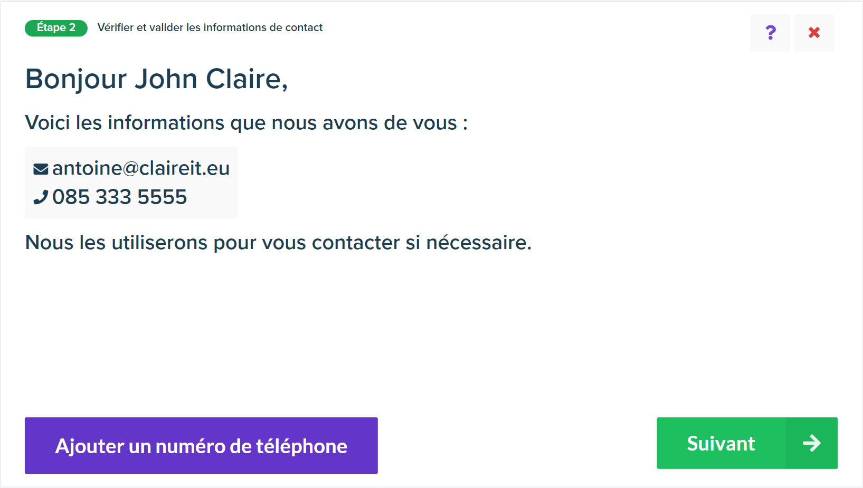Viewport: 863px width, 488px height.
Task: Click the word nécessaire in the last sentence
Action: 478,243
